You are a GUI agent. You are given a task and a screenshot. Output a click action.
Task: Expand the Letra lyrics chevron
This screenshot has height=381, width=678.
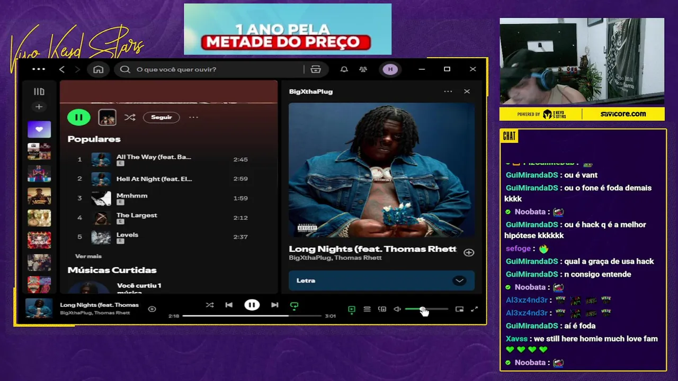click(x=459, y=280)
